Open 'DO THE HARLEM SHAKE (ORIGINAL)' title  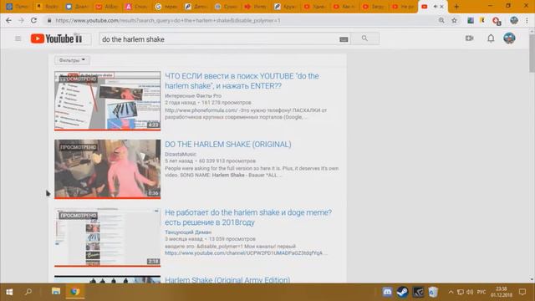click(x=228, y=145)
